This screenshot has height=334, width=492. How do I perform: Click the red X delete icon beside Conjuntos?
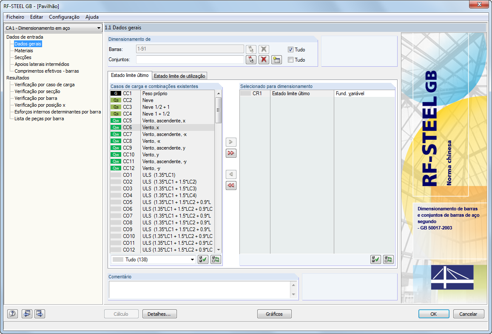click(x=264, y=59)
